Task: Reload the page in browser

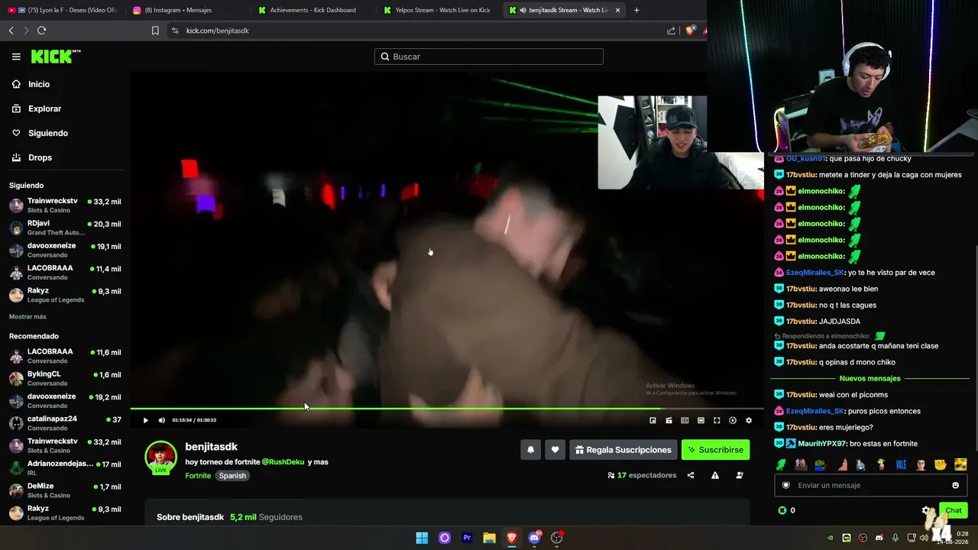Action: (41, 31)
